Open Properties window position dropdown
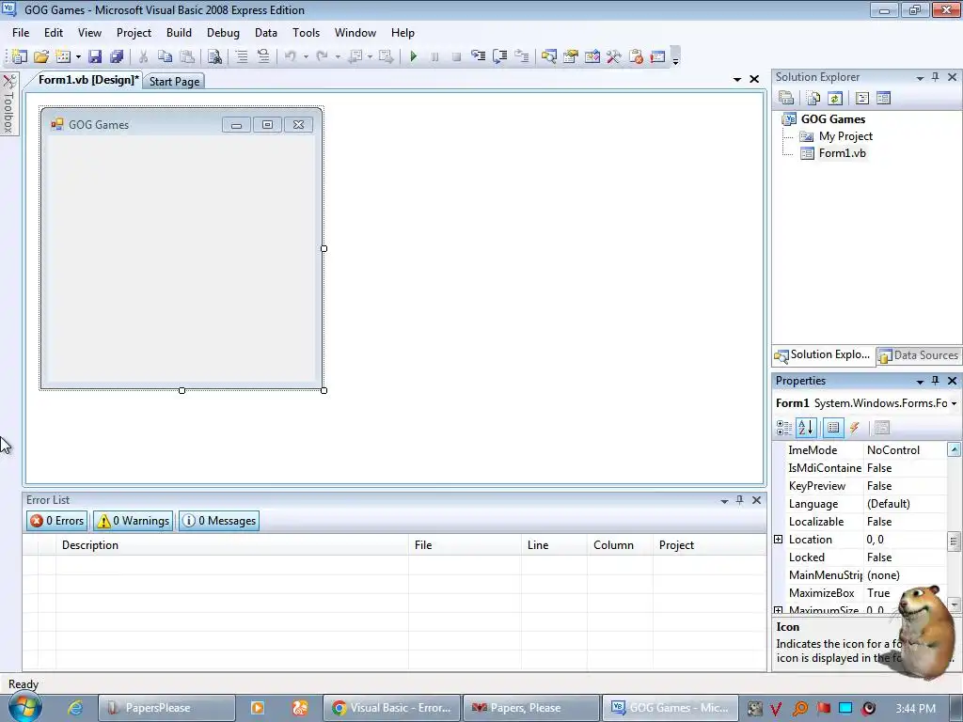Viewport: 963px width, 722px height. coord(920,382)
